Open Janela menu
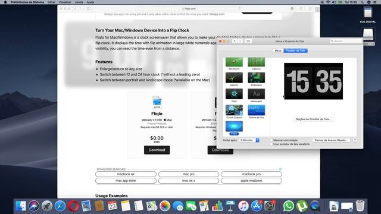381x214 pixels. pos(79,2)
